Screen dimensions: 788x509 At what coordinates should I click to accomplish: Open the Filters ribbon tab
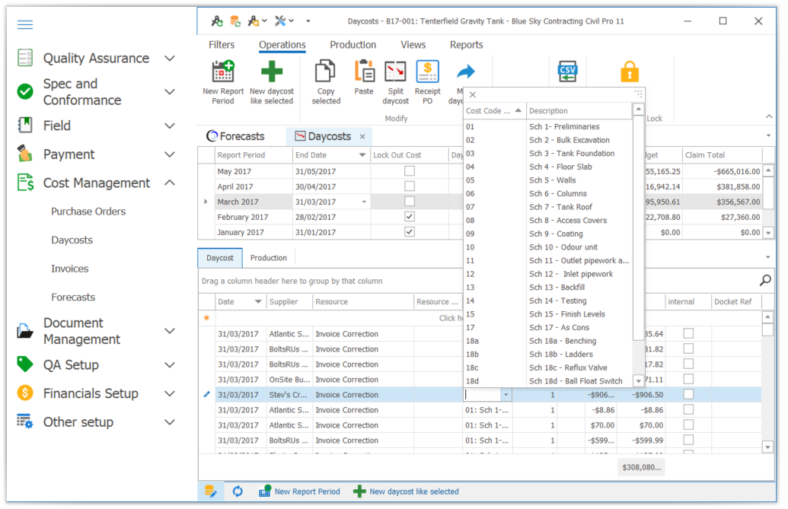coord(221,45)
